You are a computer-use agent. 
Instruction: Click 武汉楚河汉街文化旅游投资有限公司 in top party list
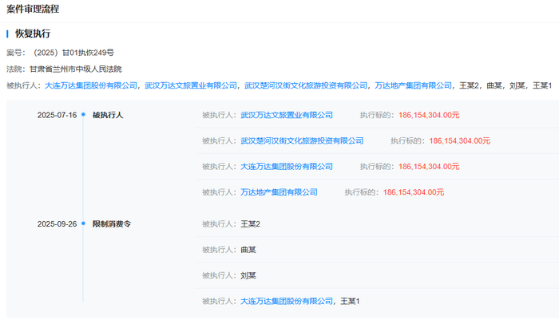[306, 85]
